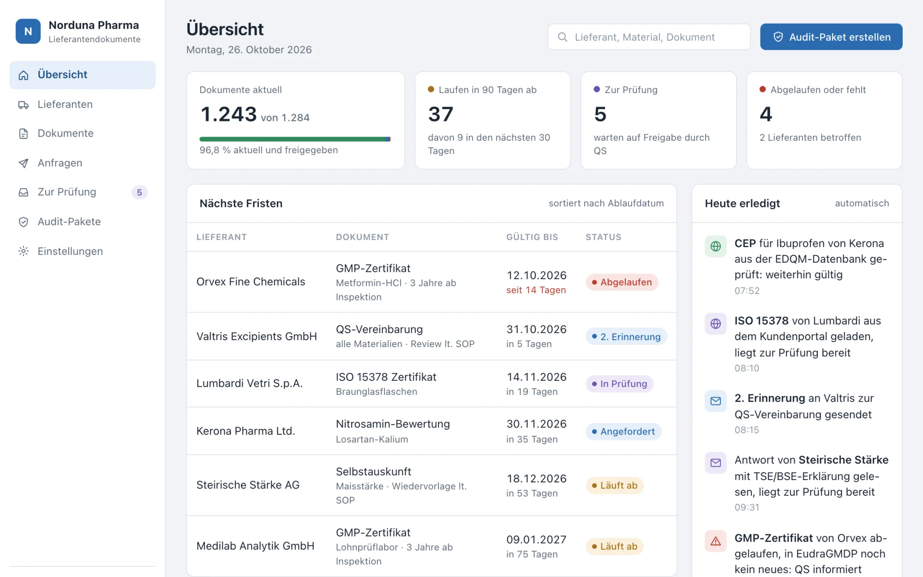Click the document icon for Dokumente

coord(24,133)
